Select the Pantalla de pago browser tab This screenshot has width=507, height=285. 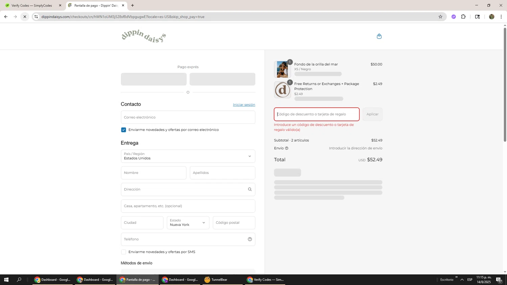[x=96, y=5]
